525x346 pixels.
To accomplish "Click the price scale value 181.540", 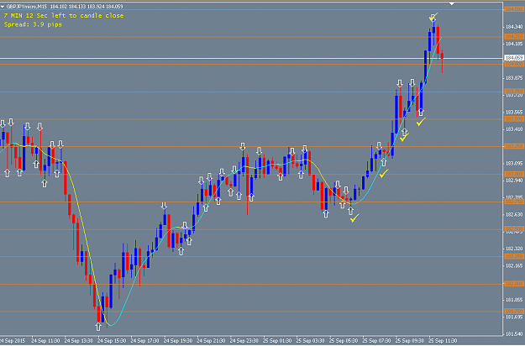I will 514,334.
